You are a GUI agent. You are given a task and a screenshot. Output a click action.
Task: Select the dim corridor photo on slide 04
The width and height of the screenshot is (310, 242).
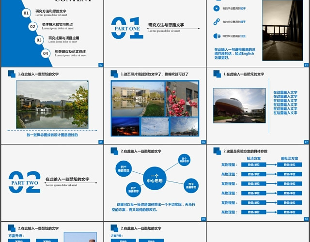coord(282,30)
